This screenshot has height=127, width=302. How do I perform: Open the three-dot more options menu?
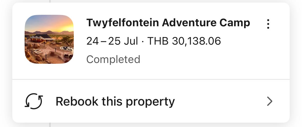point(268,24)
